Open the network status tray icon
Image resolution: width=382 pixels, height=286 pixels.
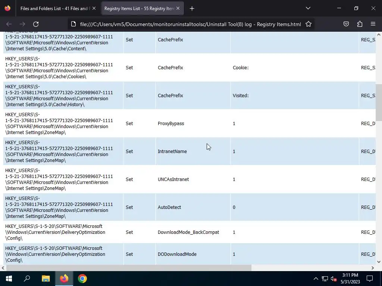[325, 279]
